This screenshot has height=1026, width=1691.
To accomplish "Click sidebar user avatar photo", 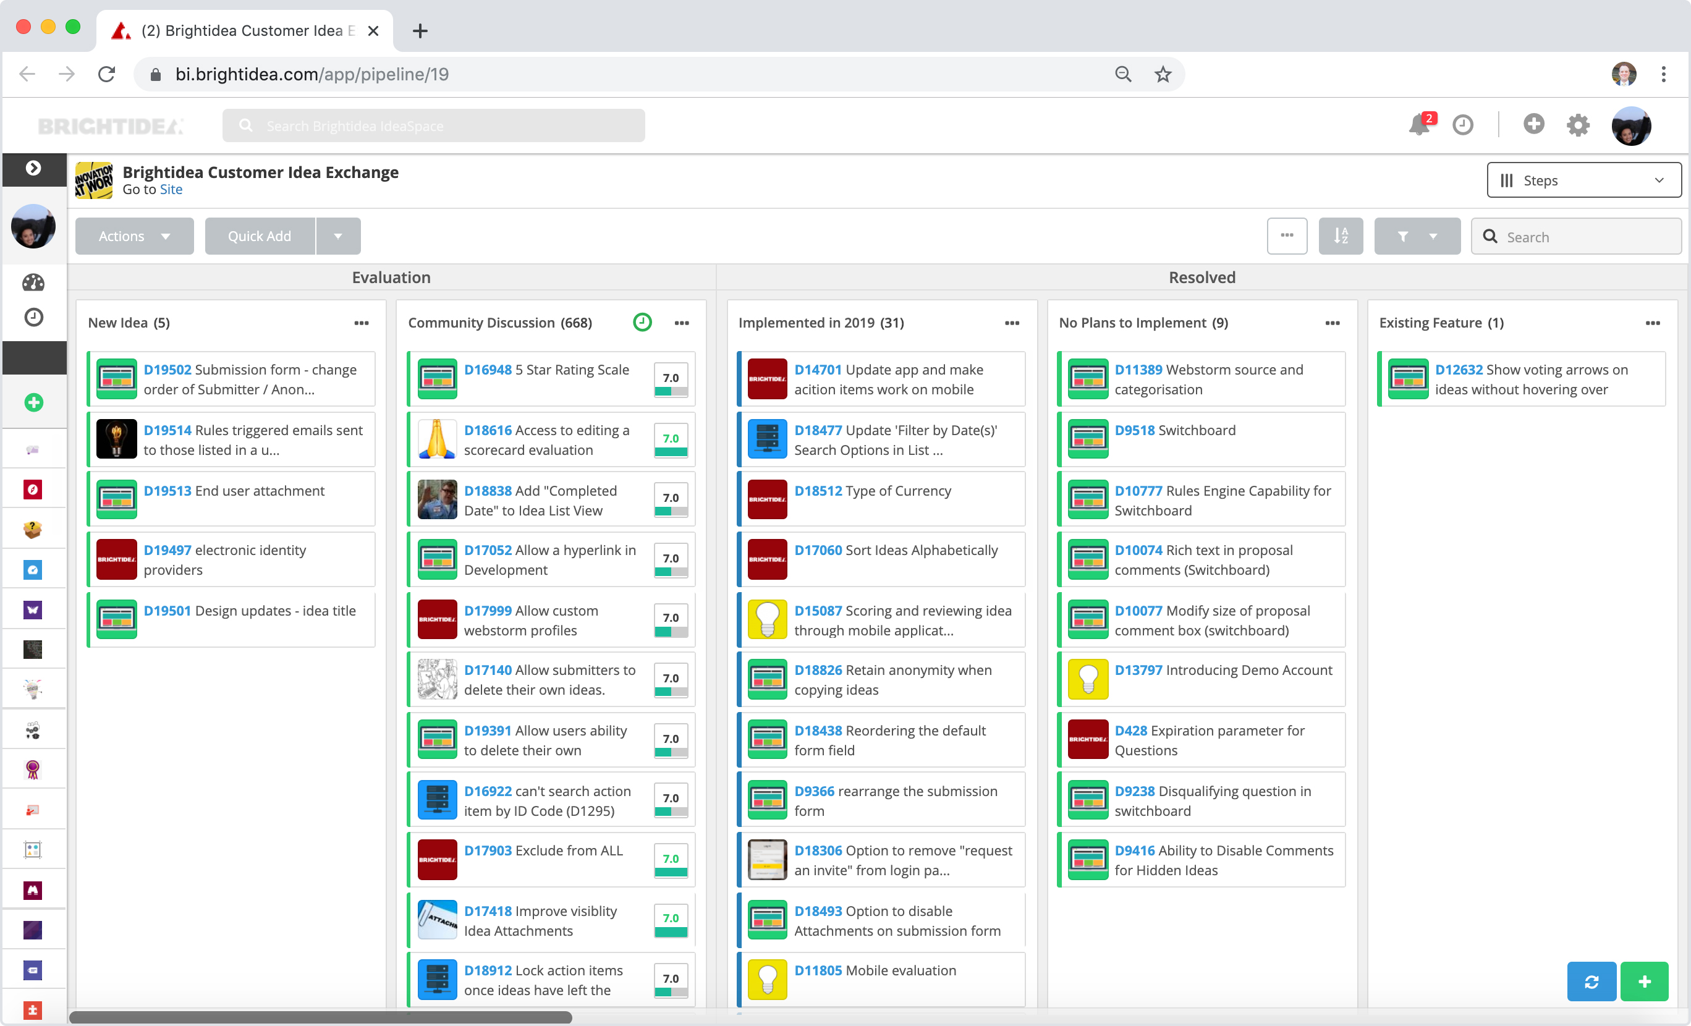I will [x=33, y=226].
